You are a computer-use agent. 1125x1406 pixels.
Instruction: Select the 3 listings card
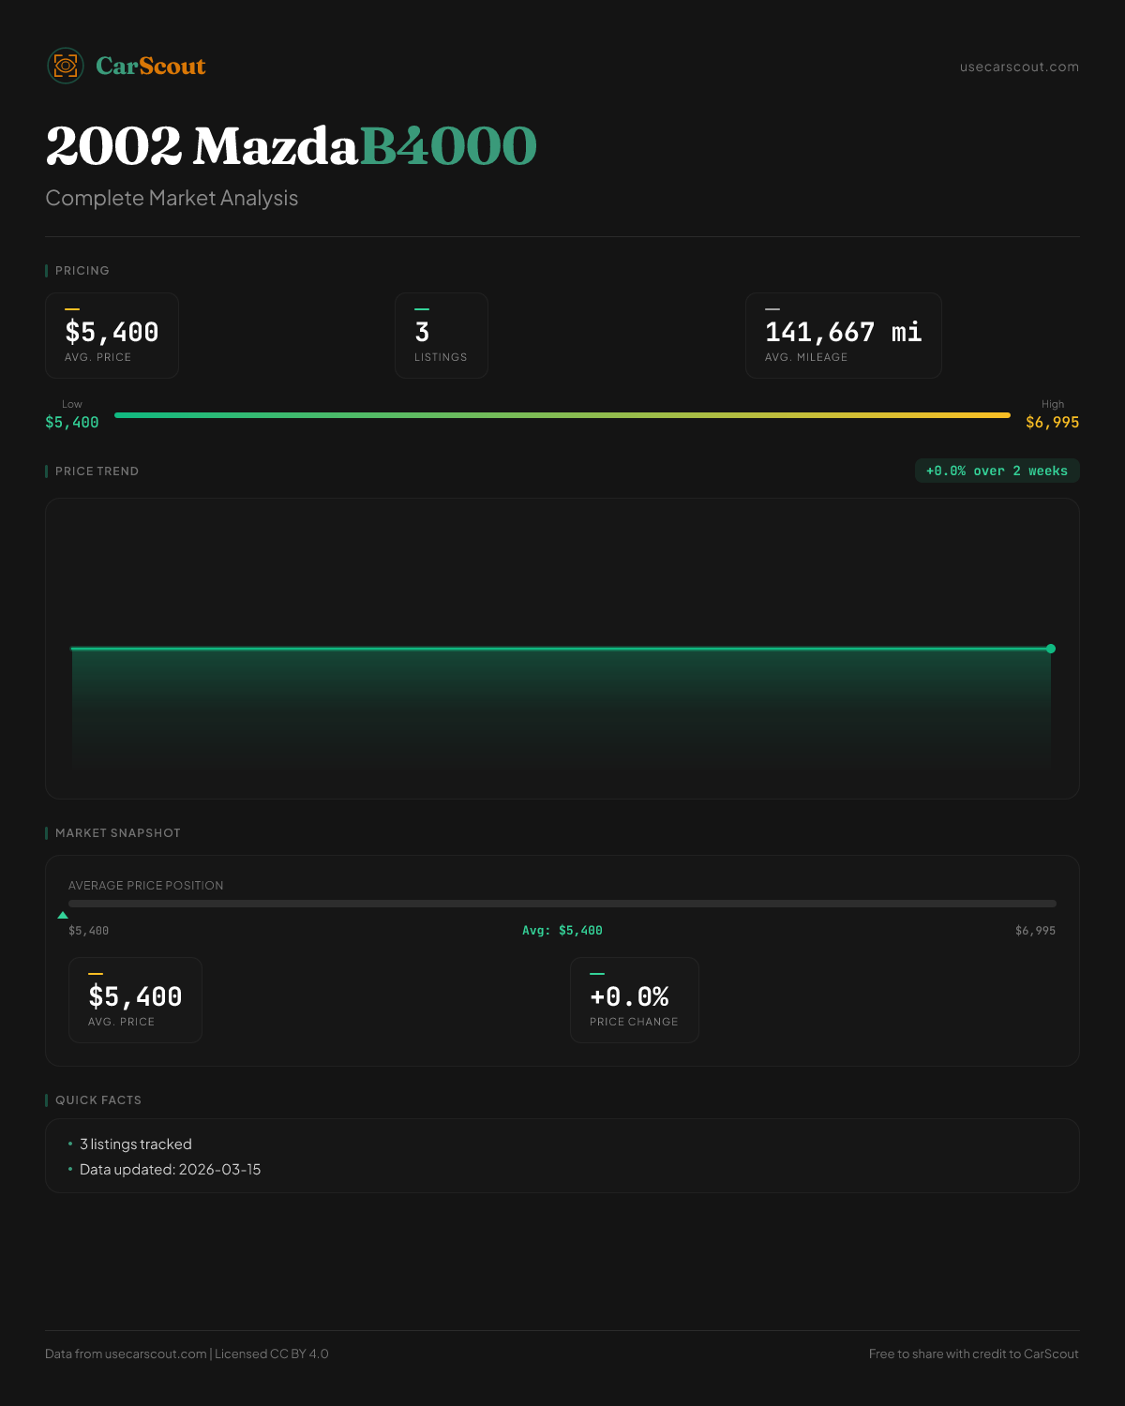coord(441,336)
